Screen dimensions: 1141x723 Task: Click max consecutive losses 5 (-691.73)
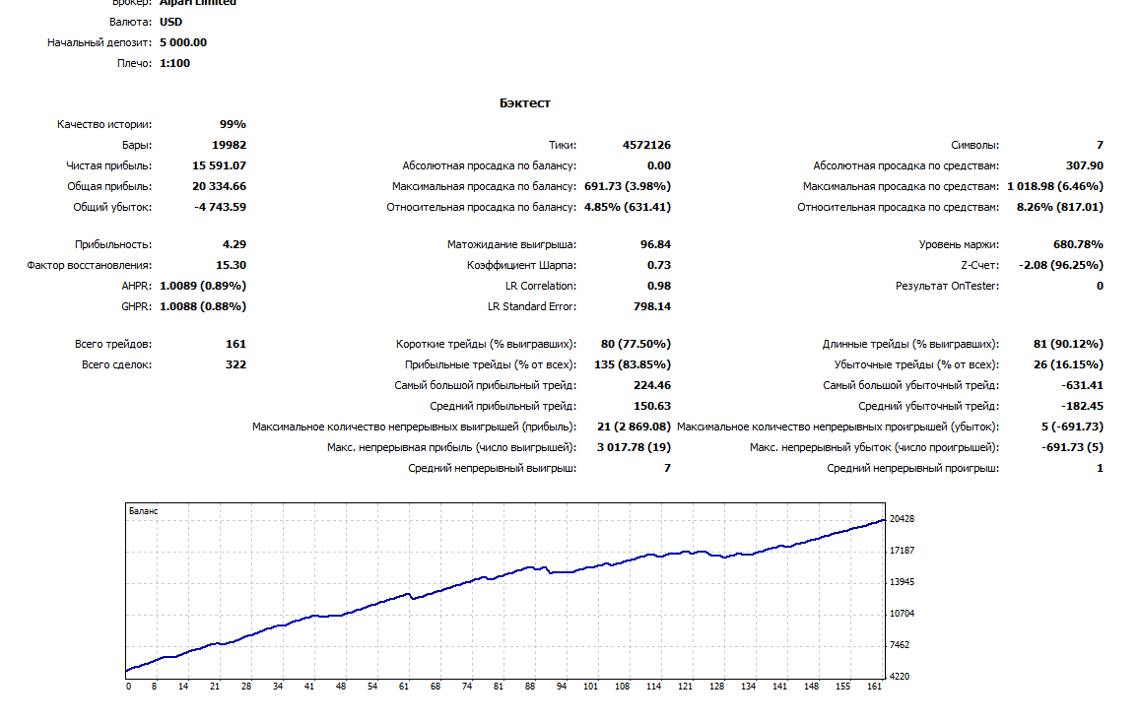click(x=1072, y=427)
